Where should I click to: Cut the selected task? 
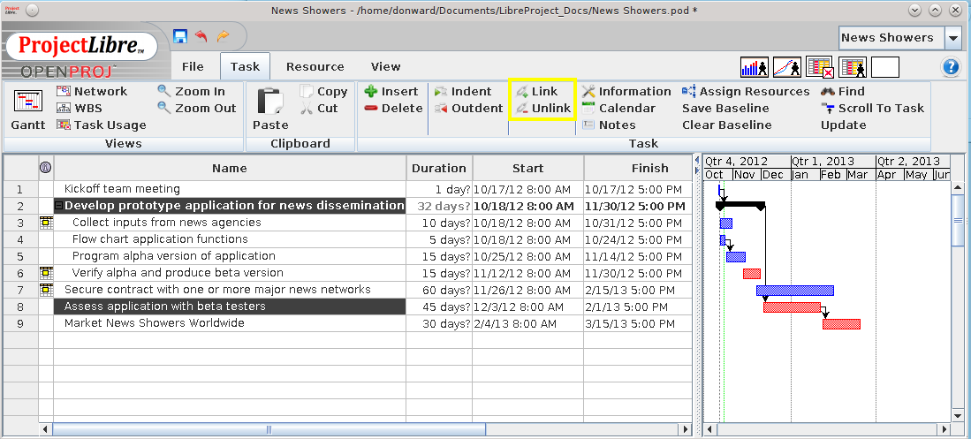click(320, 109)
